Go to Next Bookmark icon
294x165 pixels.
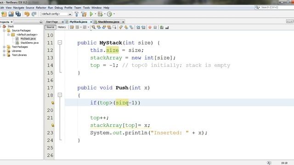pyautogui.click(x=126, y=27)
